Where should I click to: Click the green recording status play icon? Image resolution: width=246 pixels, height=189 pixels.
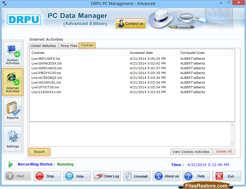10,164
